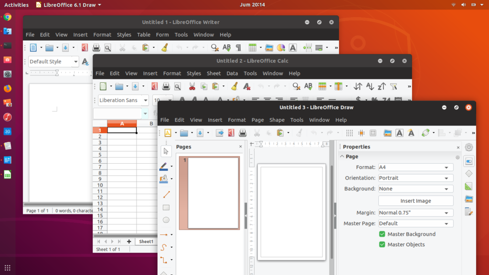The image size is (489, 275).
Task: Click Export as PDF in Draw's toolbar
Action: [x=231, y=133]
